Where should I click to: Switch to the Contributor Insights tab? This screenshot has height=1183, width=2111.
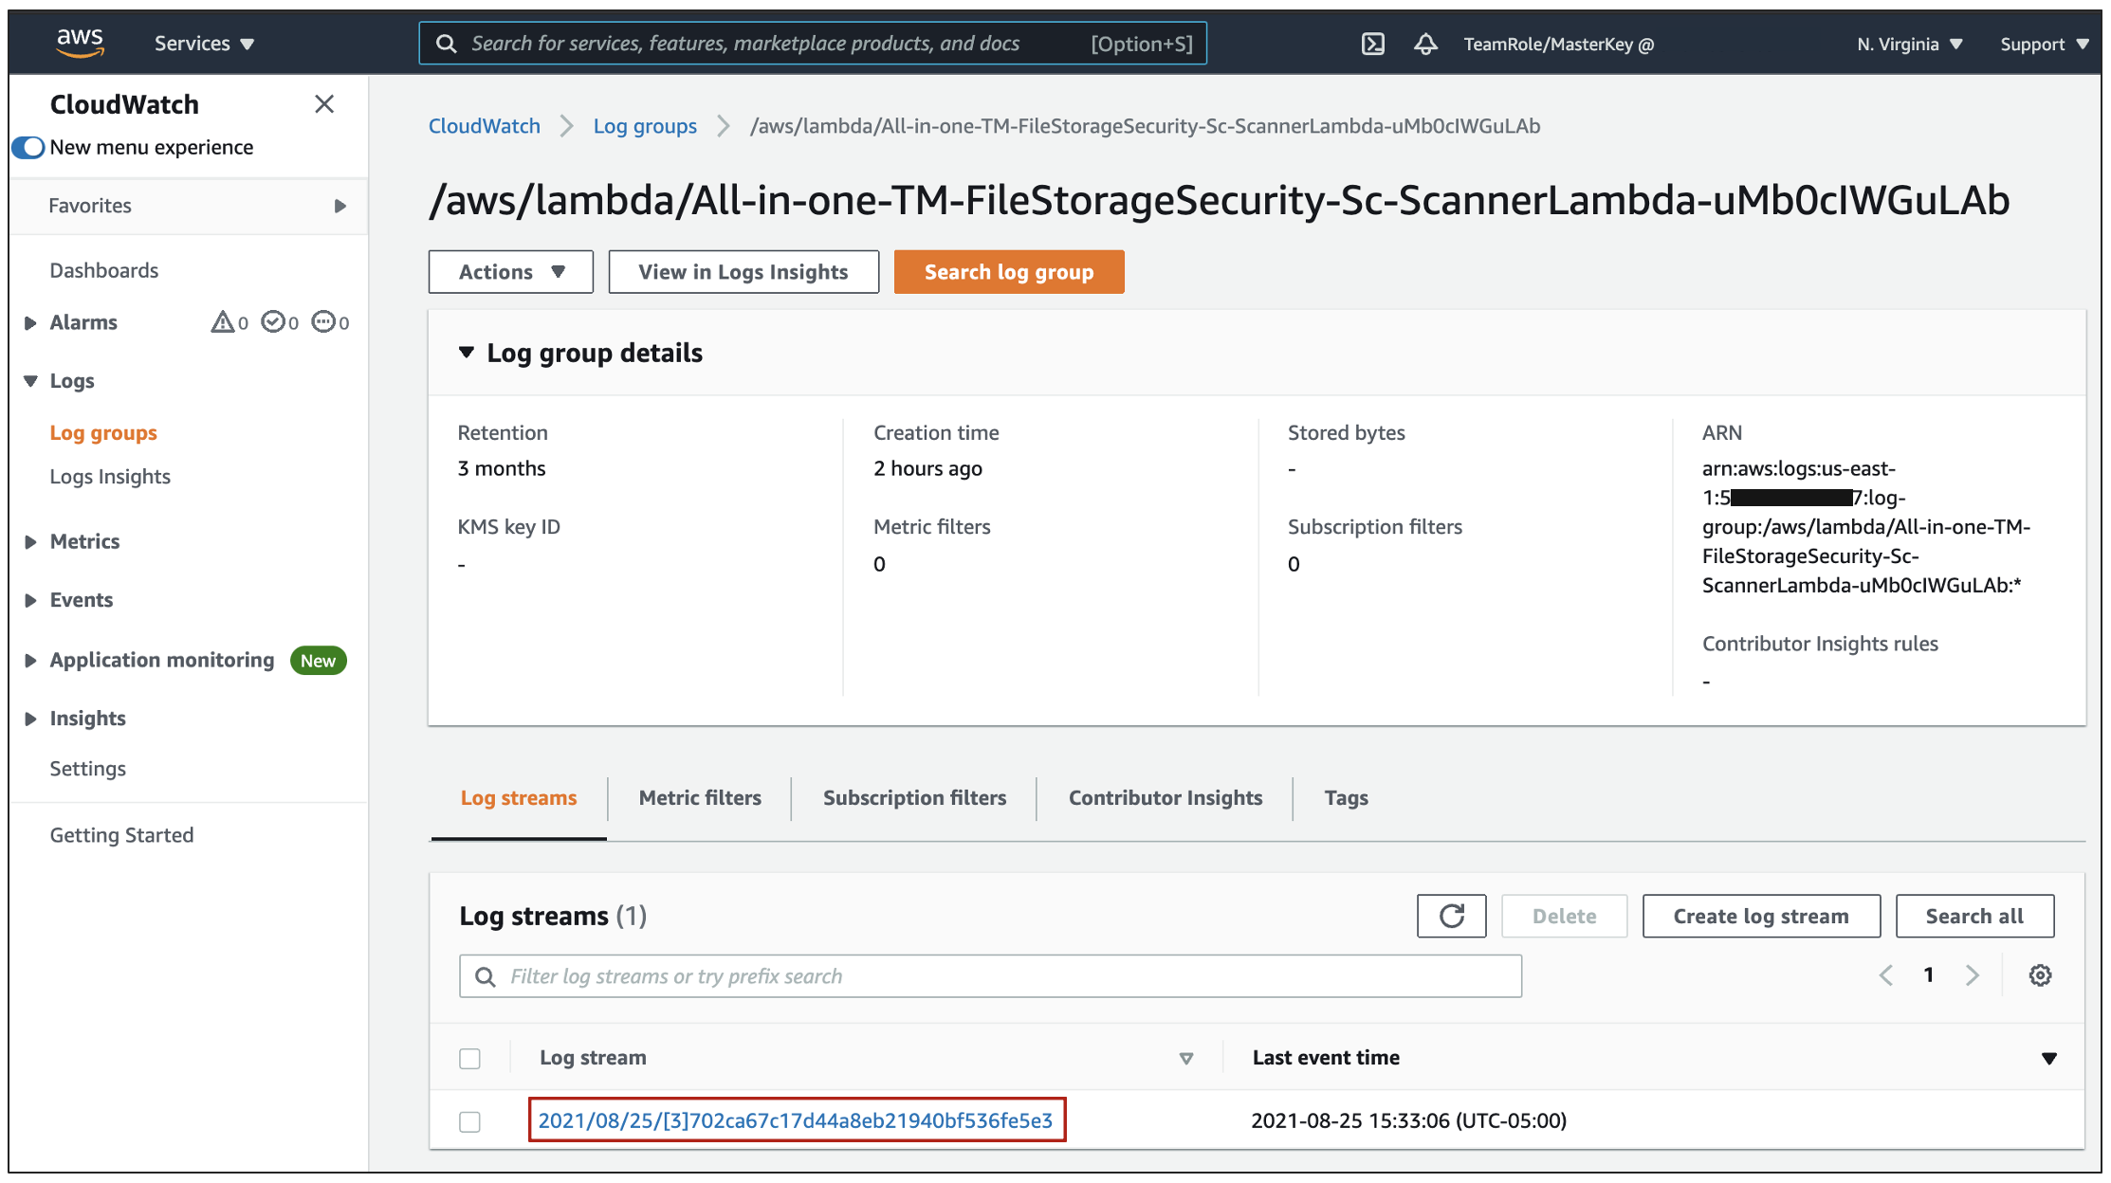pos(1166,798)
